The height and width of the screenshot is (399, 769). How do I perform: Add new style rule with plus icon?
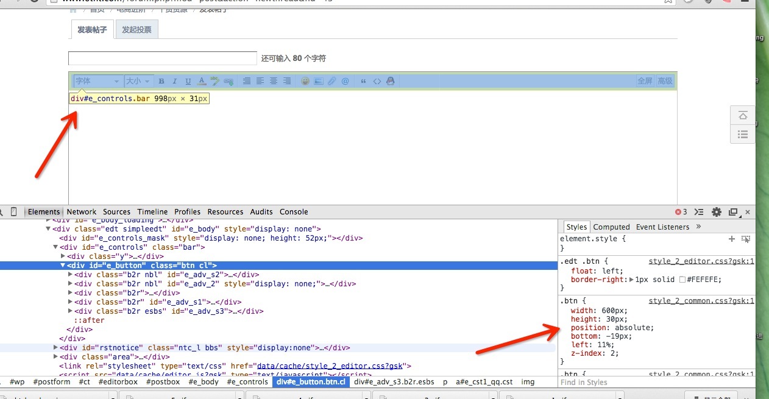point(732,239)
